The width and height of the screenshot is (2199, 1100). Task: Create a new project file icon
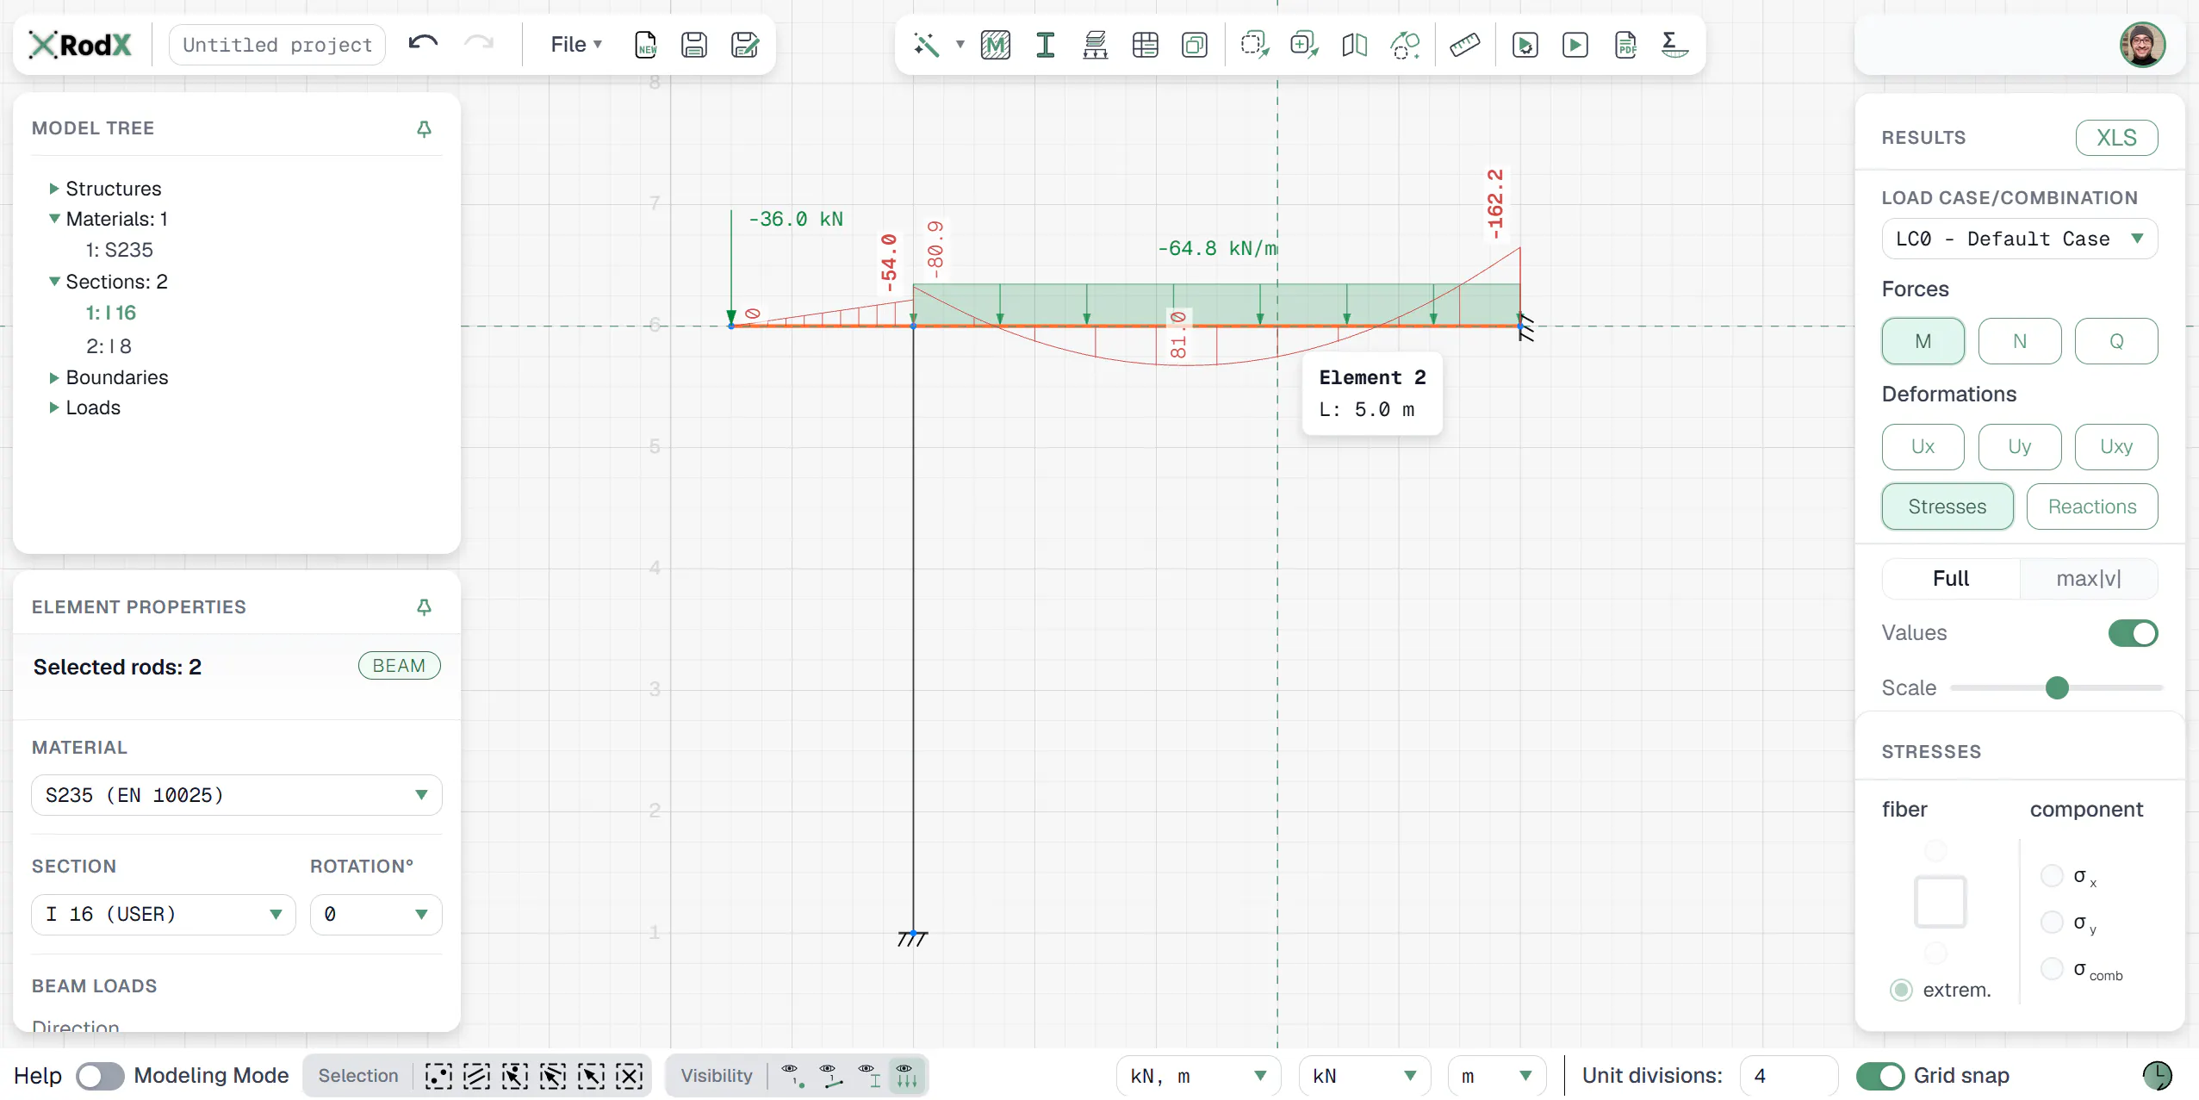(x=645, y=44)
